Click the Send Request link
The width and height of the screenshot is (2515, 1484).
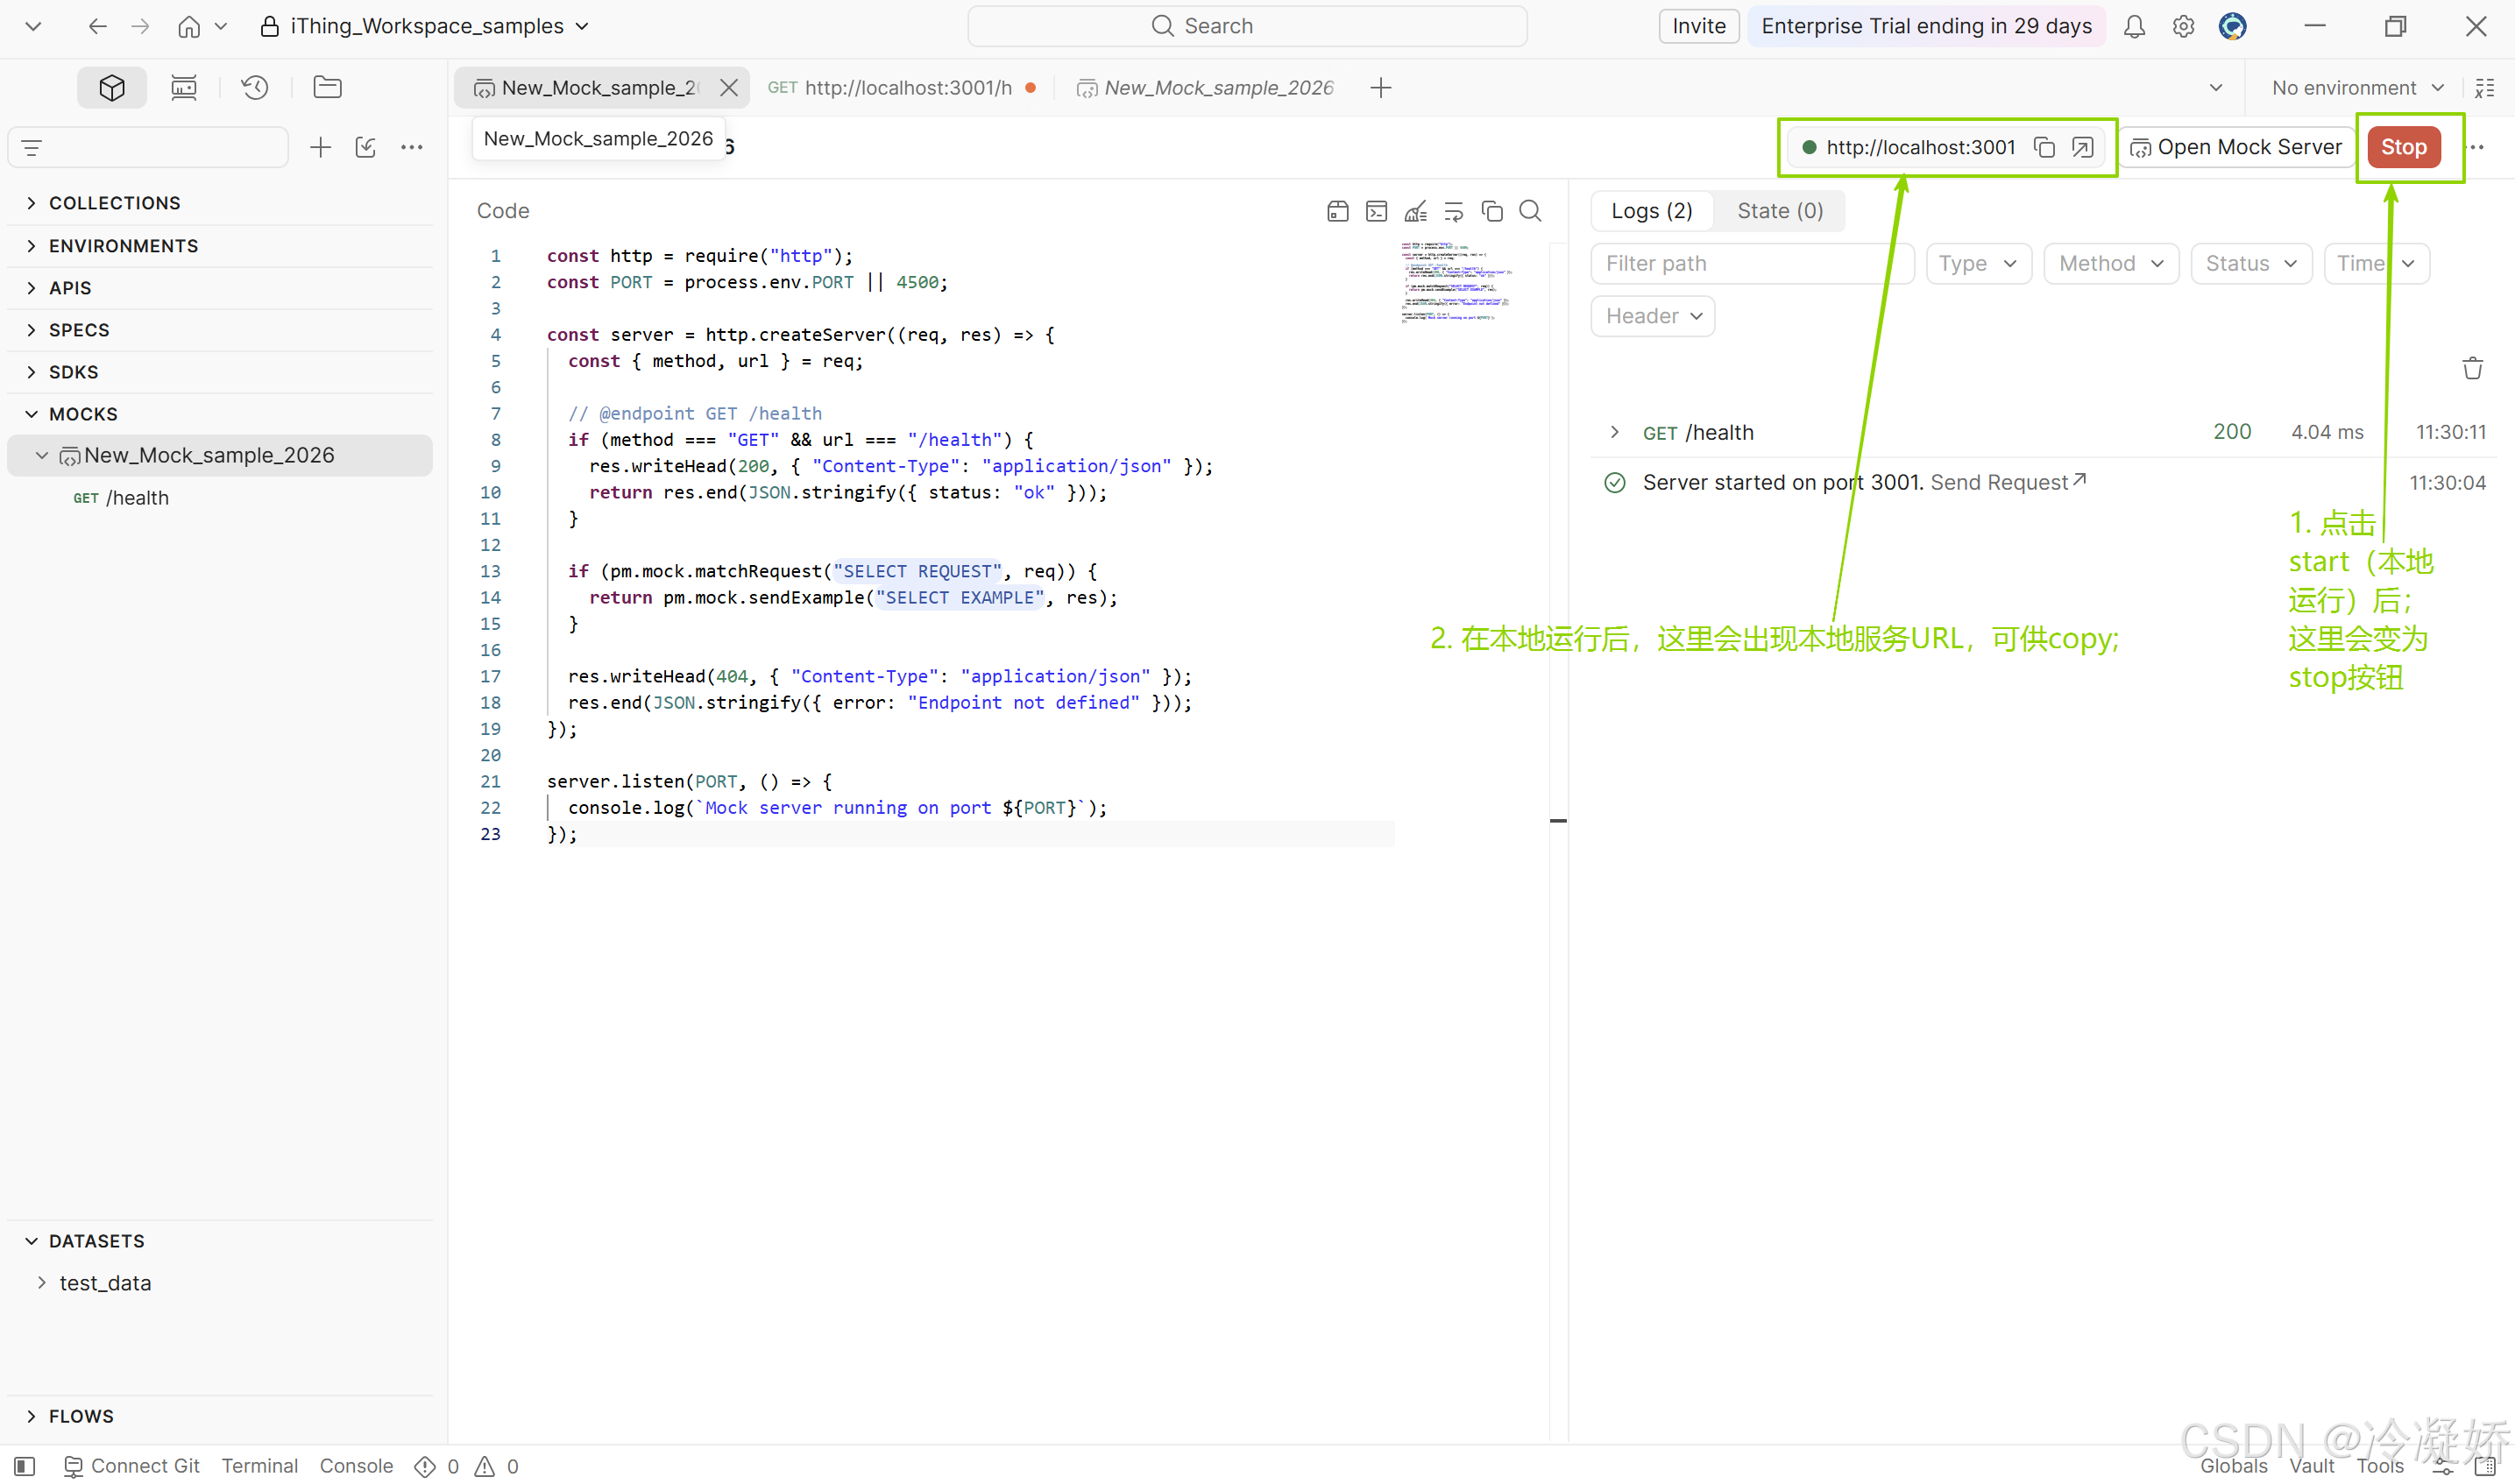pyautogui.click(x=2007, y=483)
